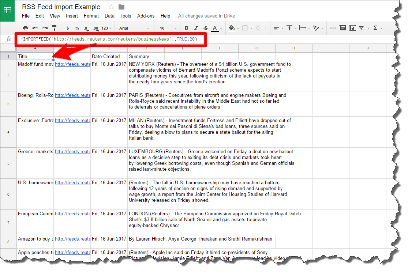Open the Arial font dropdown
The image size is (408, 272).
click(134, 28)
